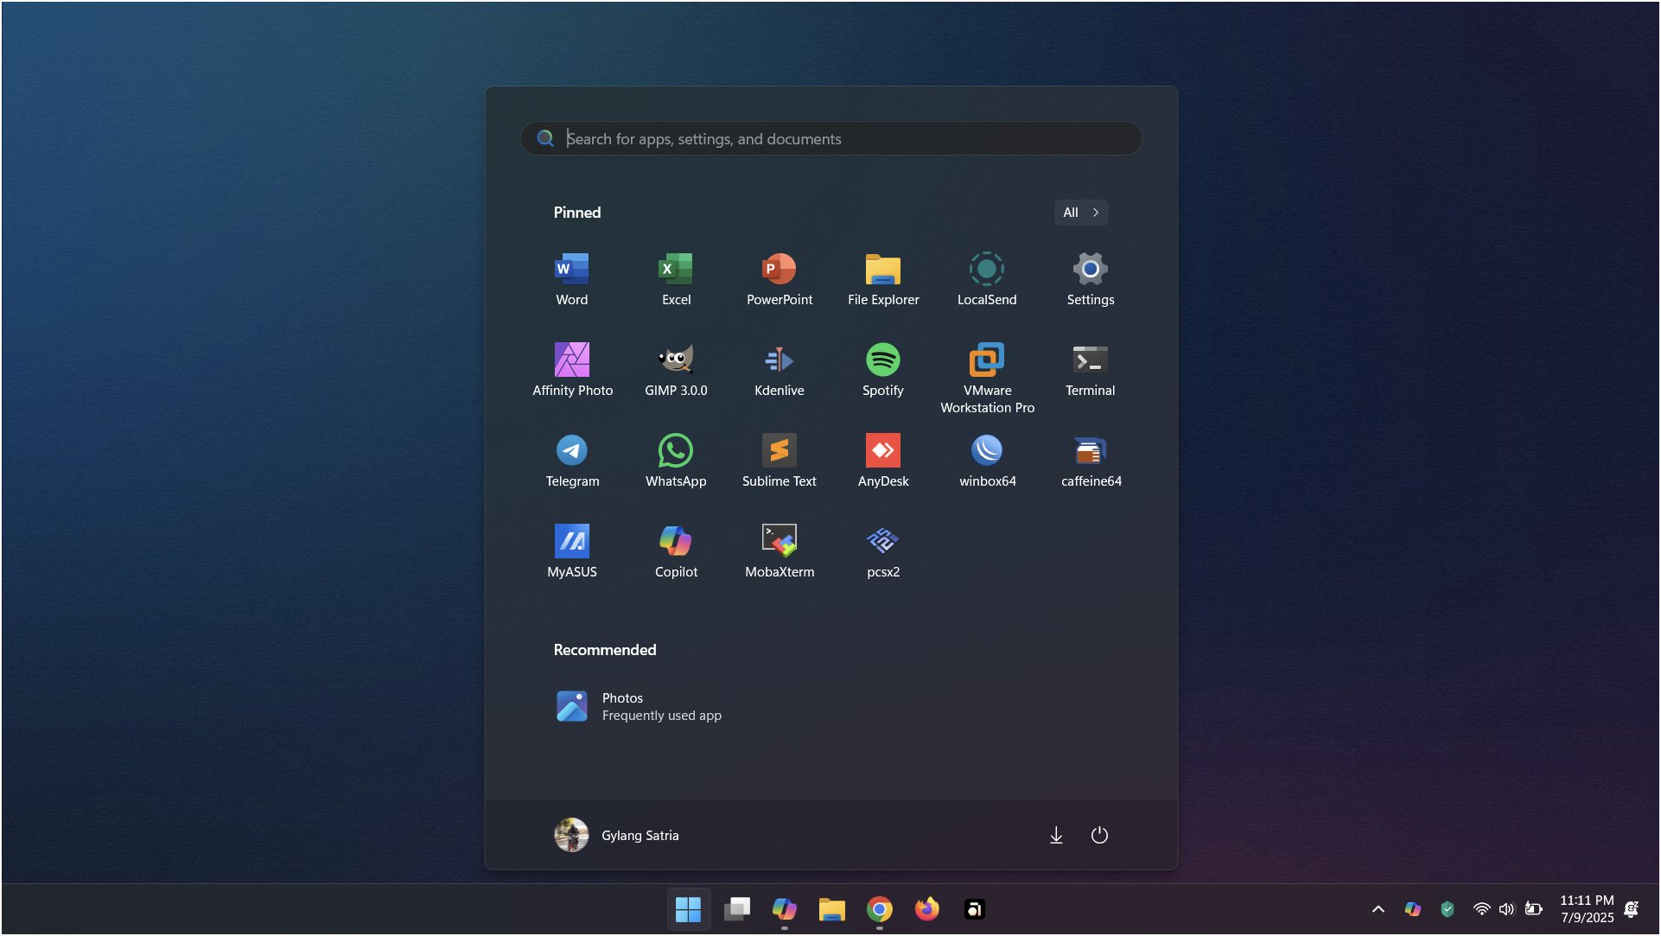
Task: Click the Start menu search box
Action: (831, 138)
